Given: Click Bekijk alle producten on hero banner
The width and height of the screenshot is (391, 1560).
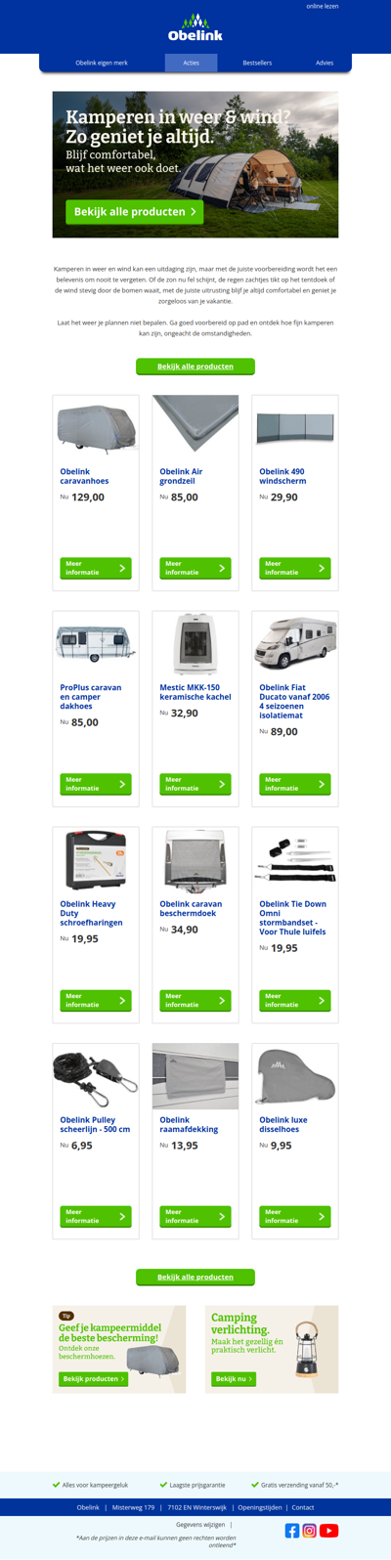Looking at the screenshot, I should click(135, 212).
